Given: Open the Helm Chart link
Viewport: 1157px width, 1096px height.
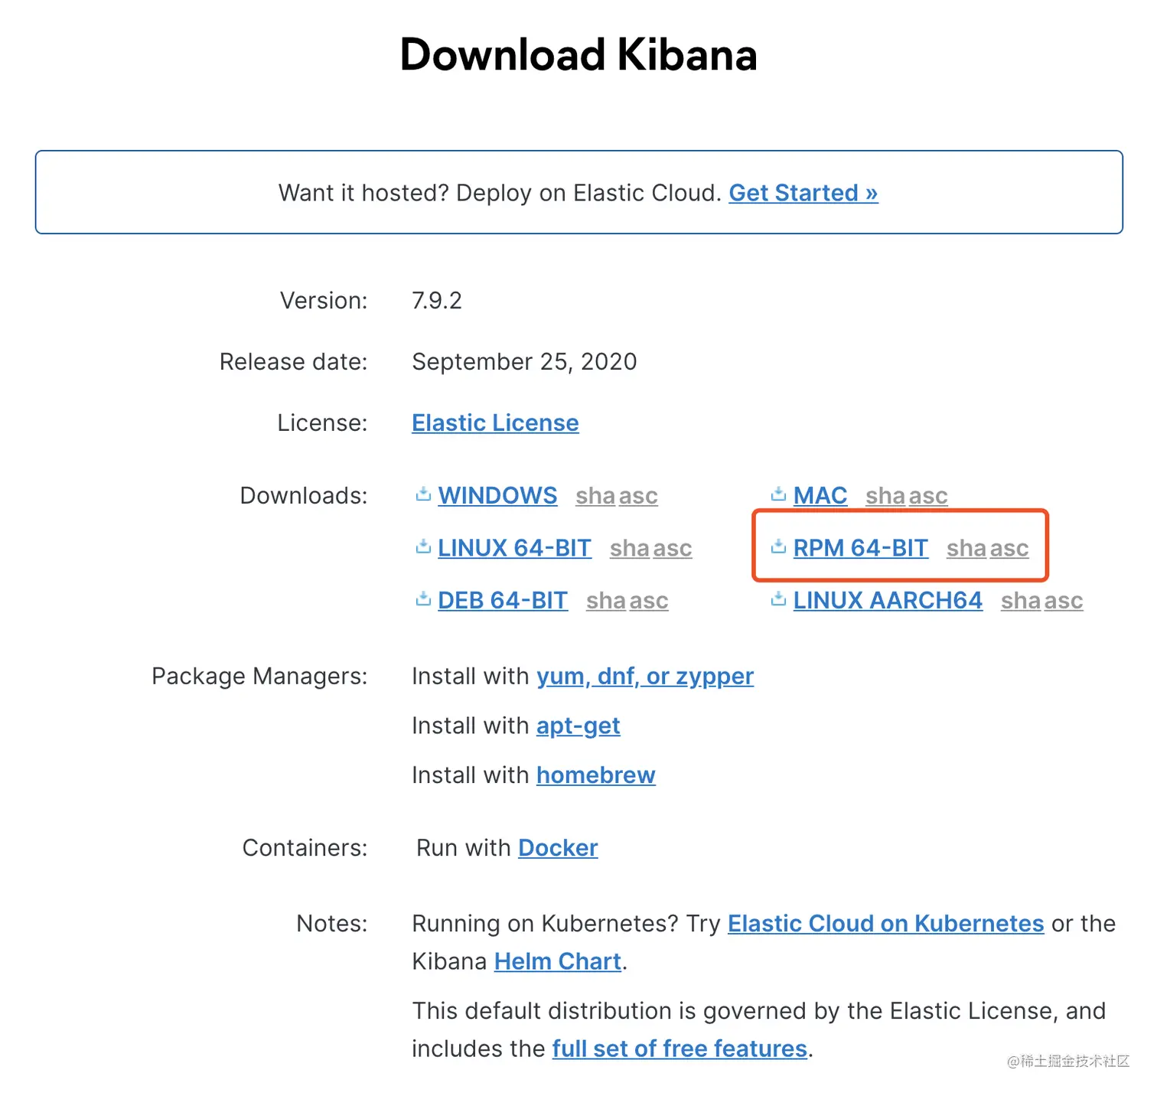Looking at the screenshot, I should pyautogui.click(x=557, y=961).
